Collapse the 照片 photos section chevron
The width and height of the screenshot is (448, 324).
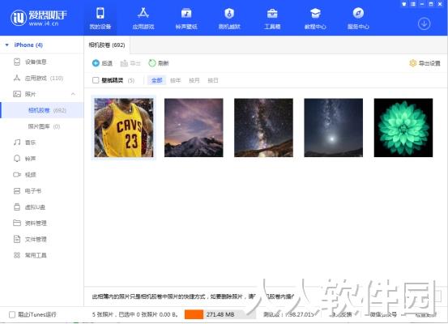(73, 94)
